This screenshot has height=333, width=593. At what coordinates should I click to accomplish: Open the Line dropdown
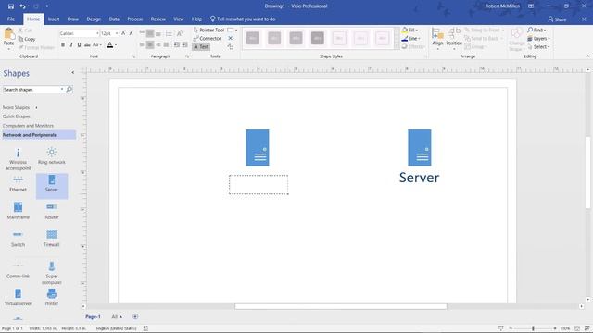pyautogui.click(x=410, y=39)
